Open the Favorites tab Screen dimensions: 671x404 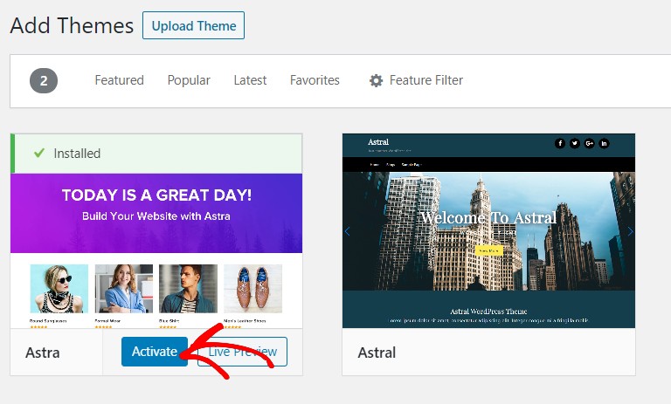[315, 80]
